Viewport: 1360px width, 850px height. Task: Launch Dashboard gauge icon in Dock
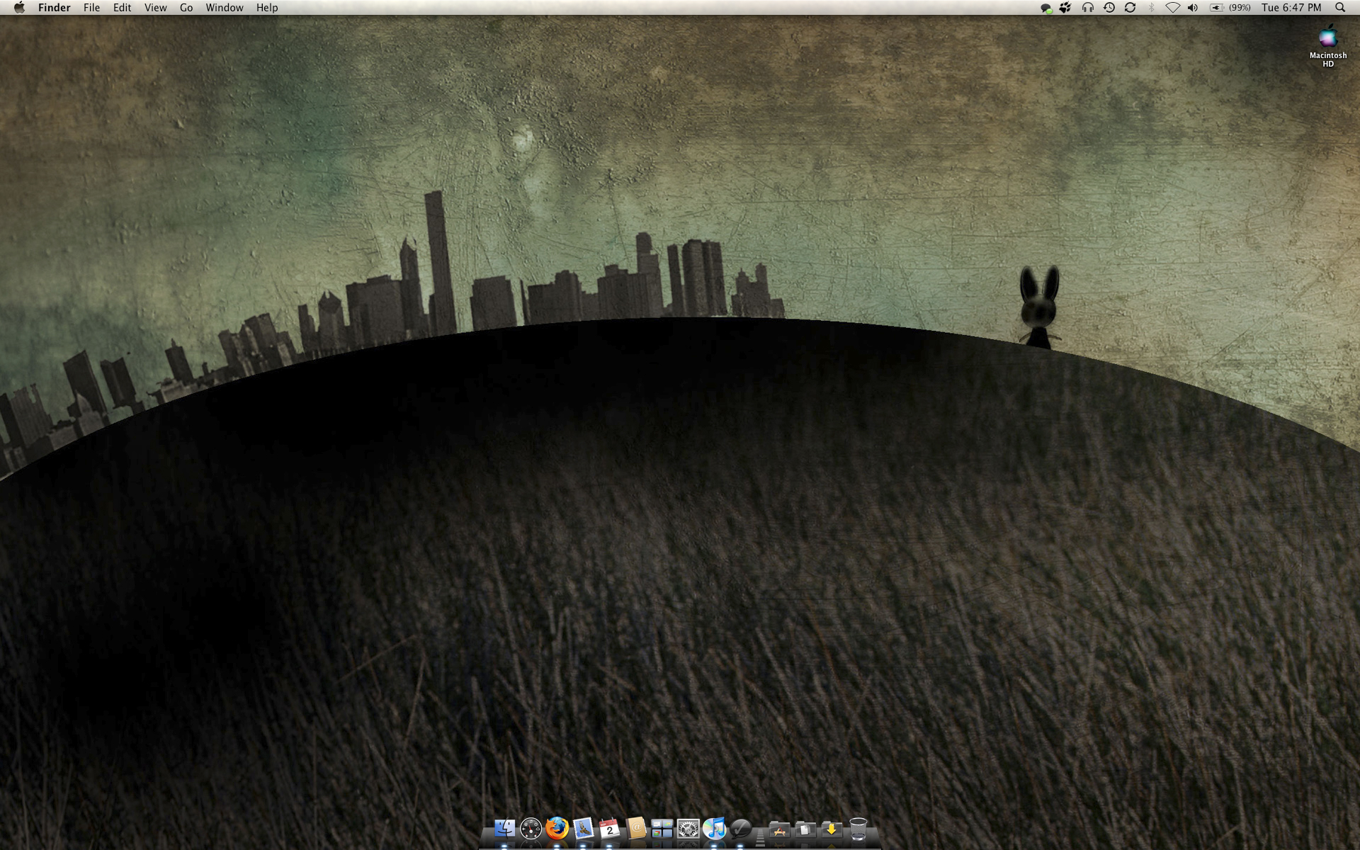[531, 828]
